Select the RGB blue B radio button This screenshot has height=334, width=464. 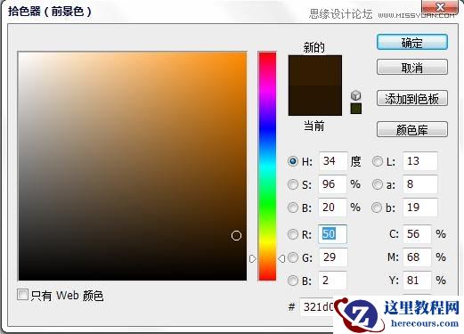293,281
